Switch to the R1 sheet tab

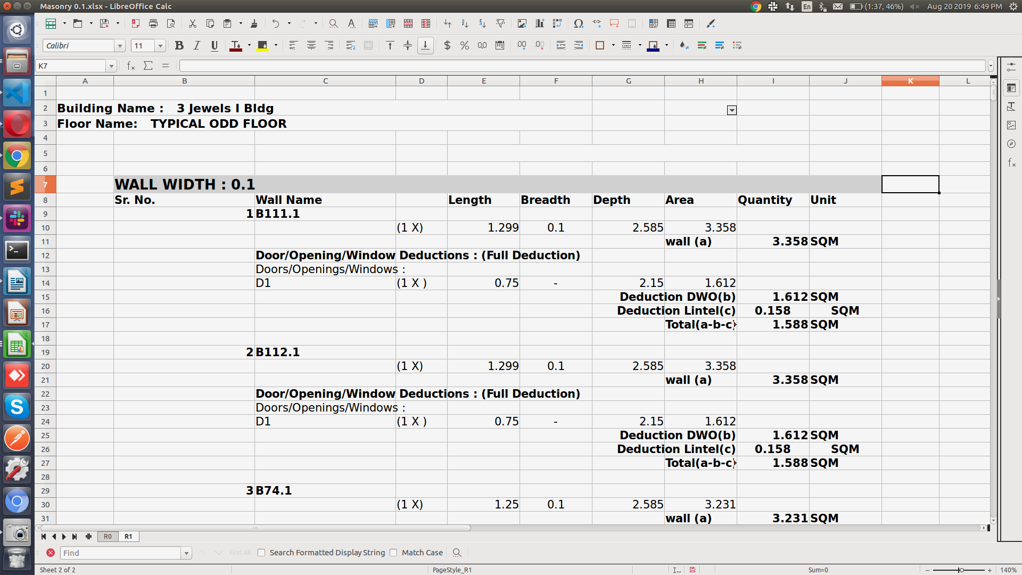pyautogui.click(x=128, y=537)
